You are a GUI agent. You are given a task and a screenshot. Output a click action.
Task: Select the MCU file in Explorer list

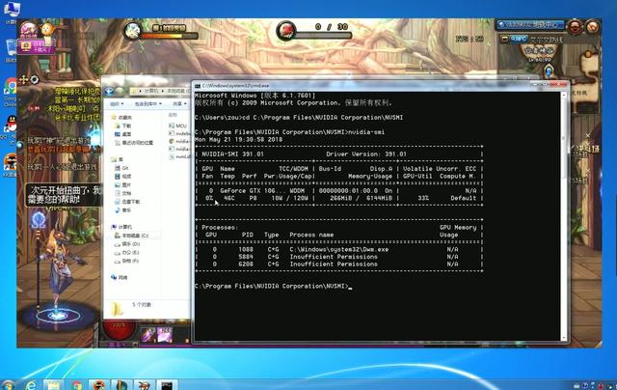177,125
